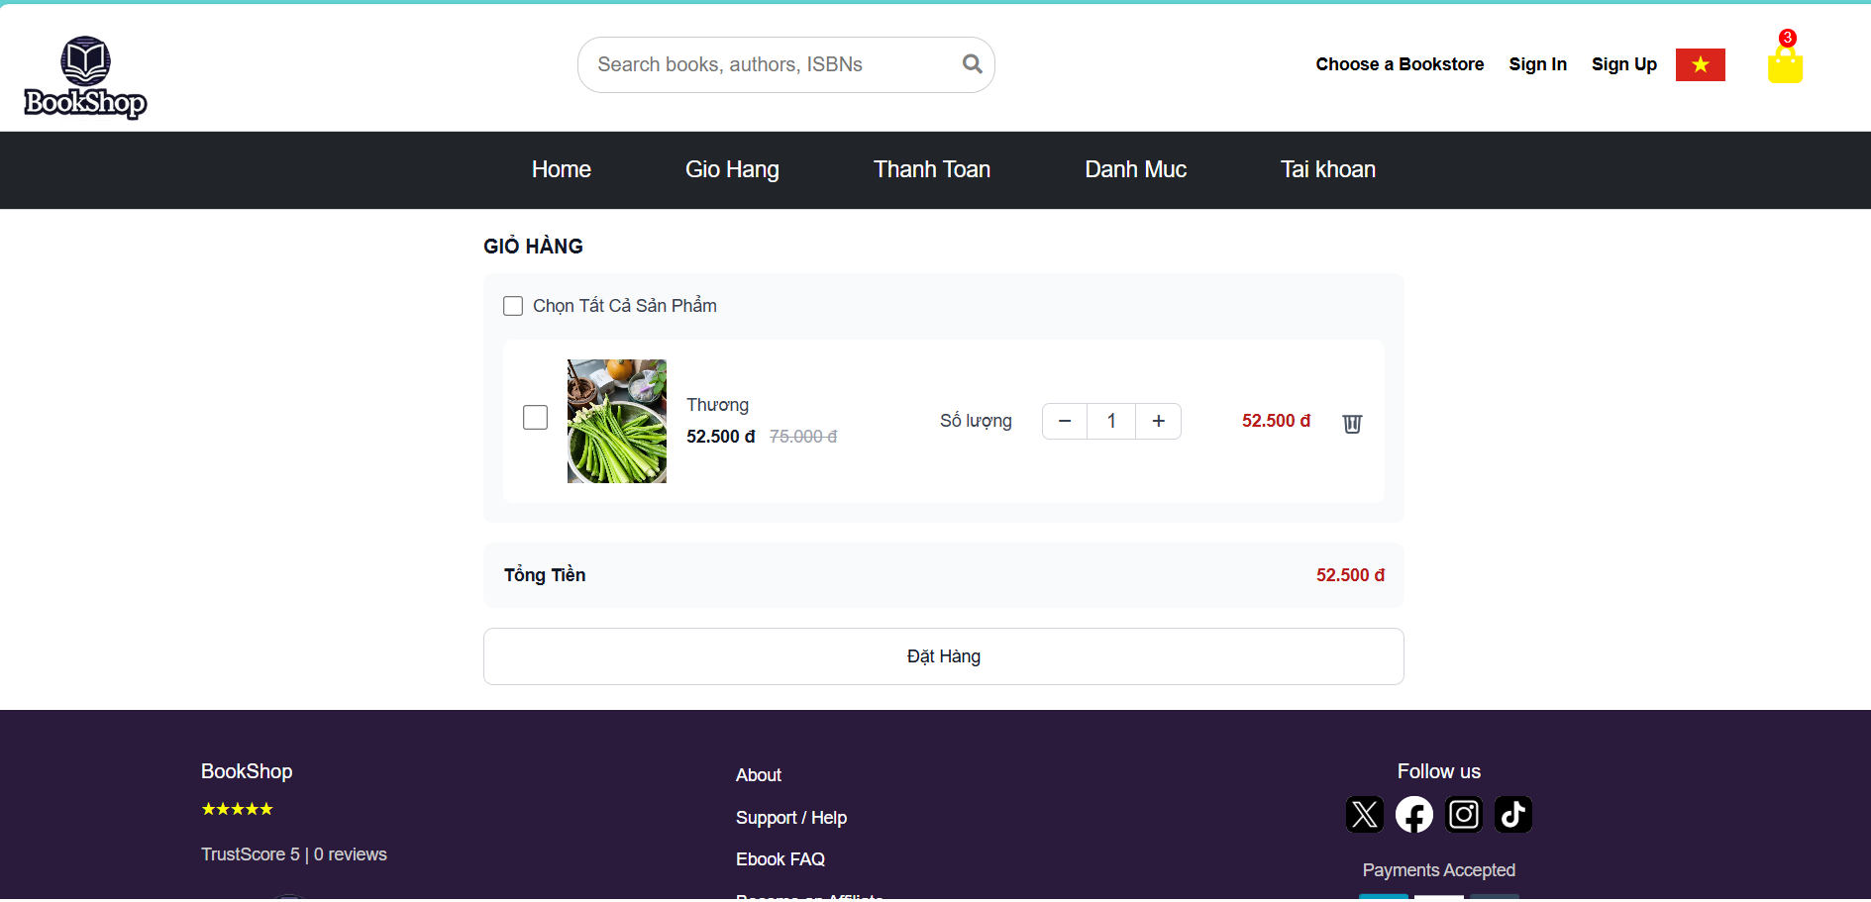Increase quantity with the plus button
The image size is (1871, 902).
[1158, 421]
